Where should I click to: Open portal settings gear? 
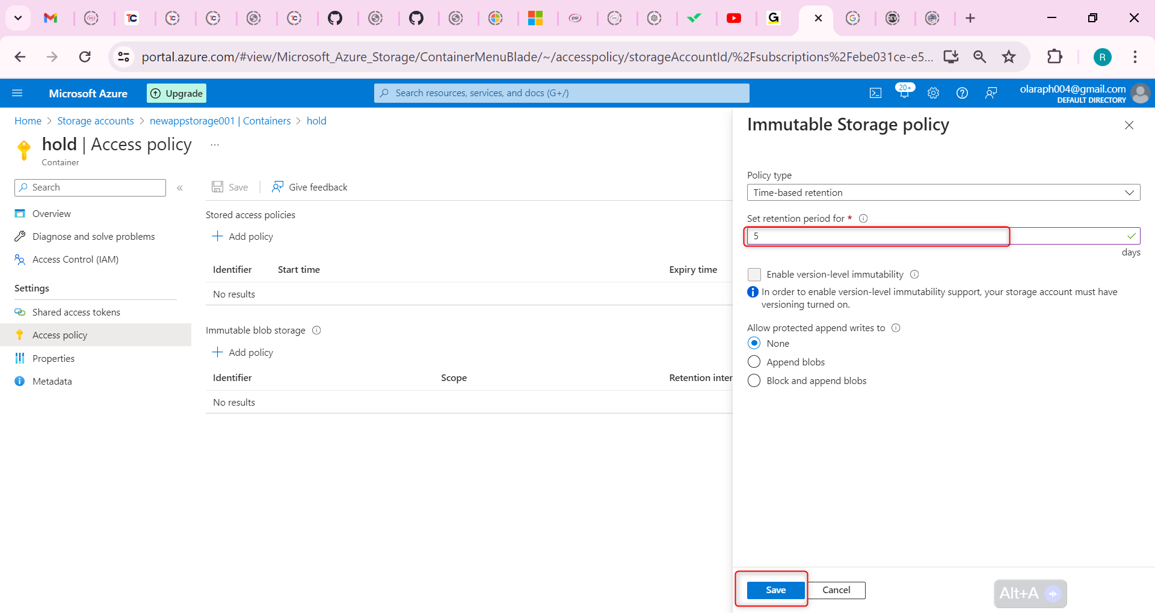tap(933, 93)
